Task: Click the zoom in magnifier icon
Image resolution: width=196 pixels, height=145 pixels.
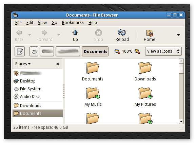Action: 137,51
